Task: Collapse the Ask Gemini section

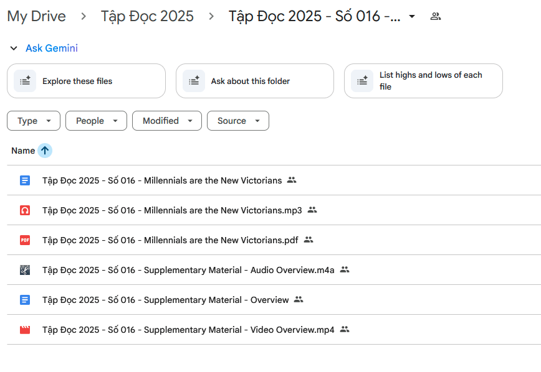Action: [14, 49]
